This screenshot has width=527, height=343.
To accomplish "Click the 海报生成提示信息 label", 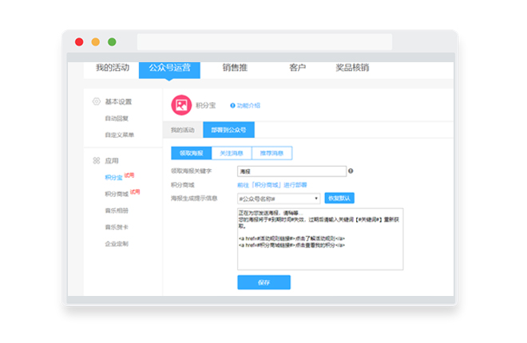I will pos(194,199).
